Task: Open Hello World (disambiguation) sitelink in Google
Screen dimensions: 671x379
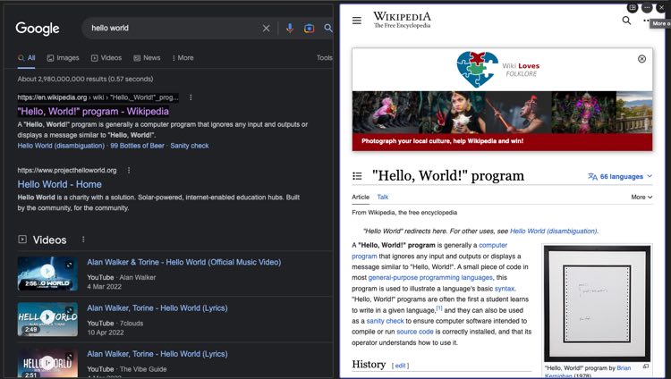Action: coord(61,146)
